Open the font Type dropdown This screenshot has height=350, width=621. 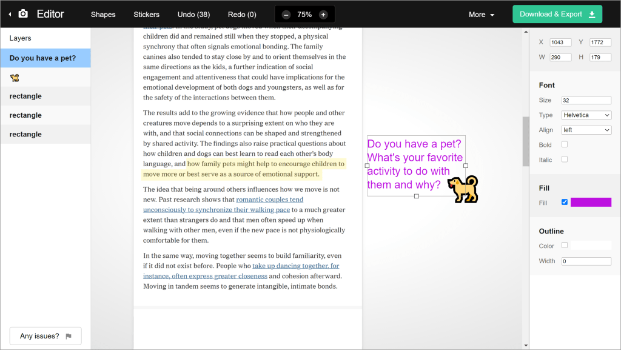[x=586, y=115]
